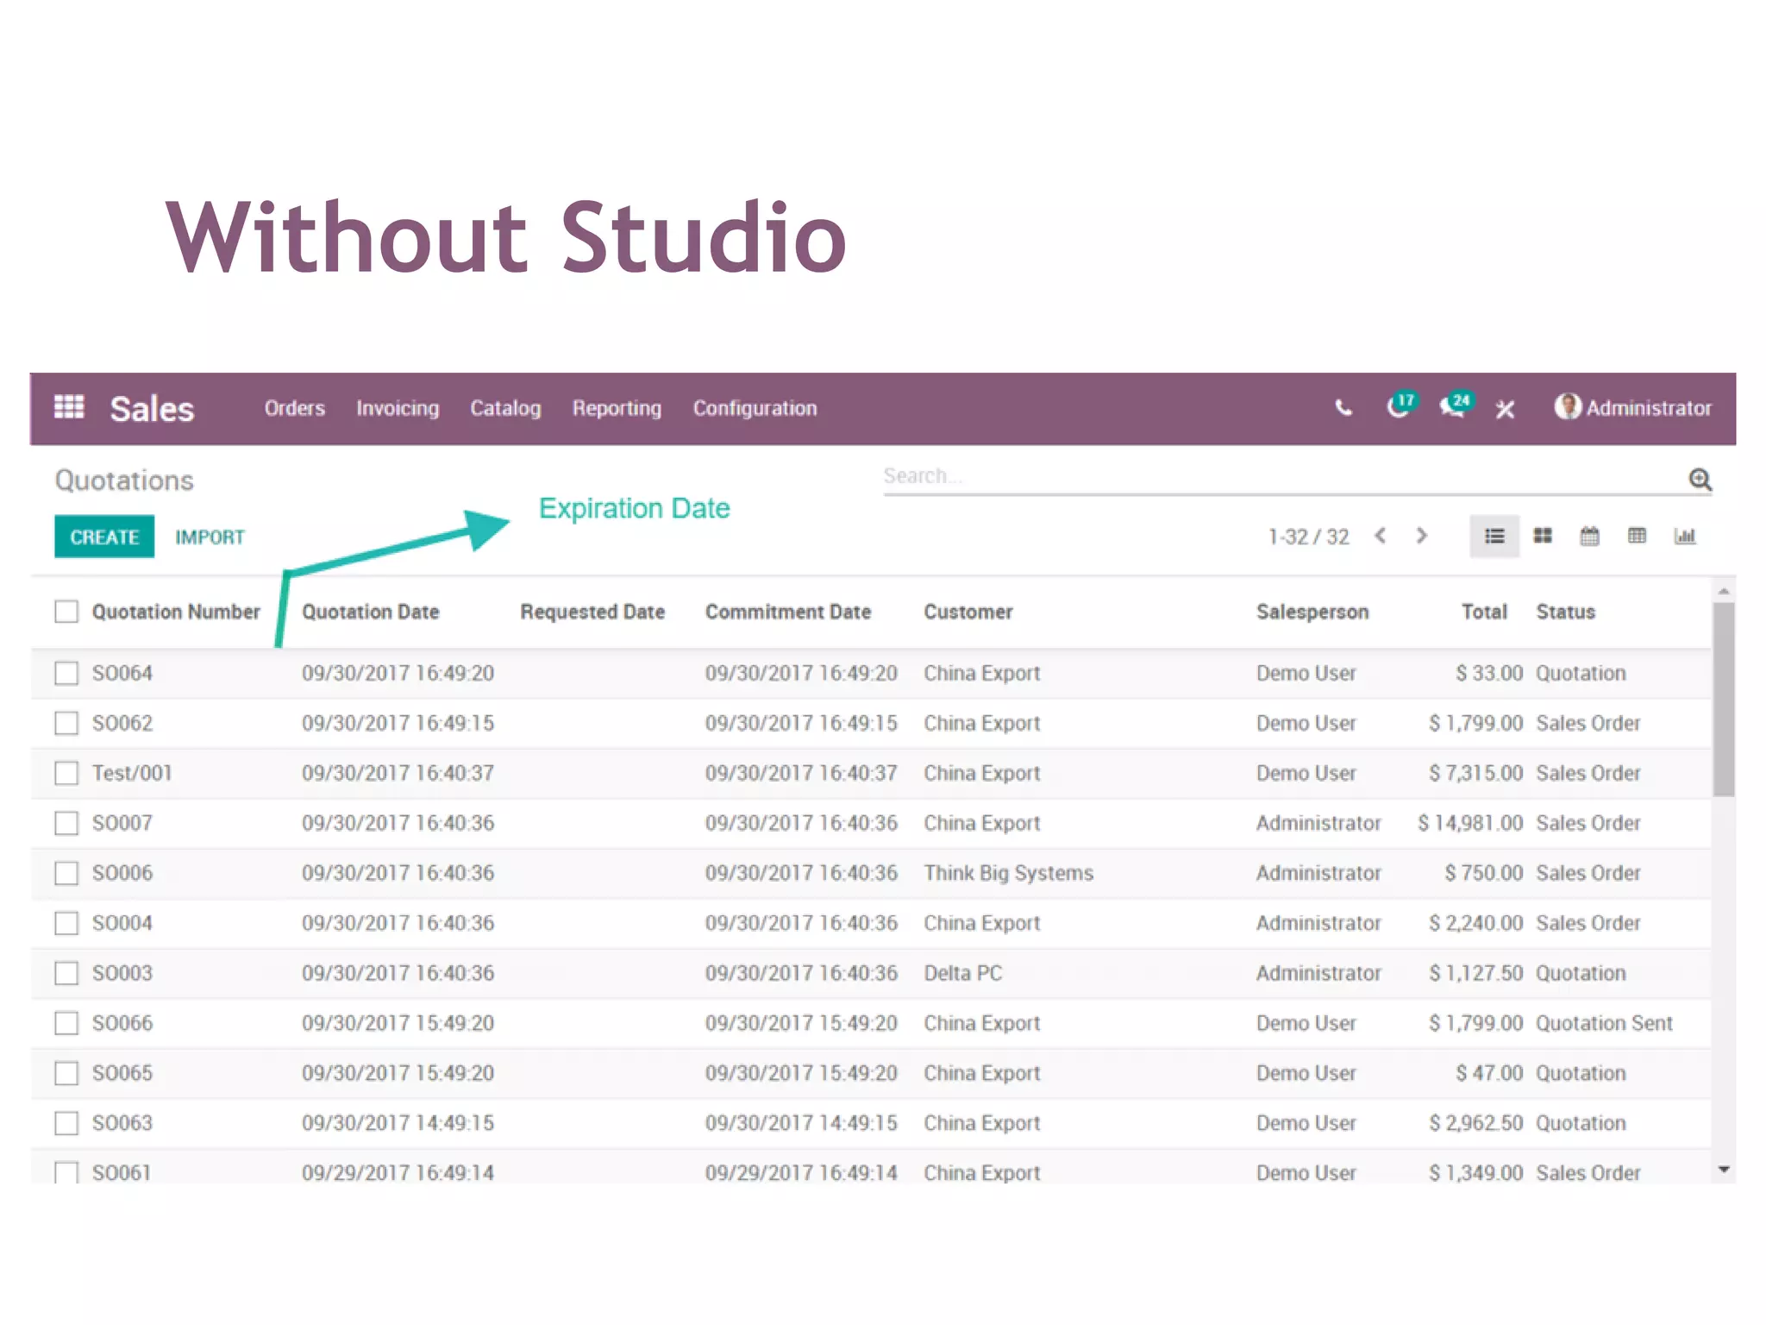Open the apps grid menu icon
Viewport: 1766px width, 1325px height.
click(x=69, y=407)
